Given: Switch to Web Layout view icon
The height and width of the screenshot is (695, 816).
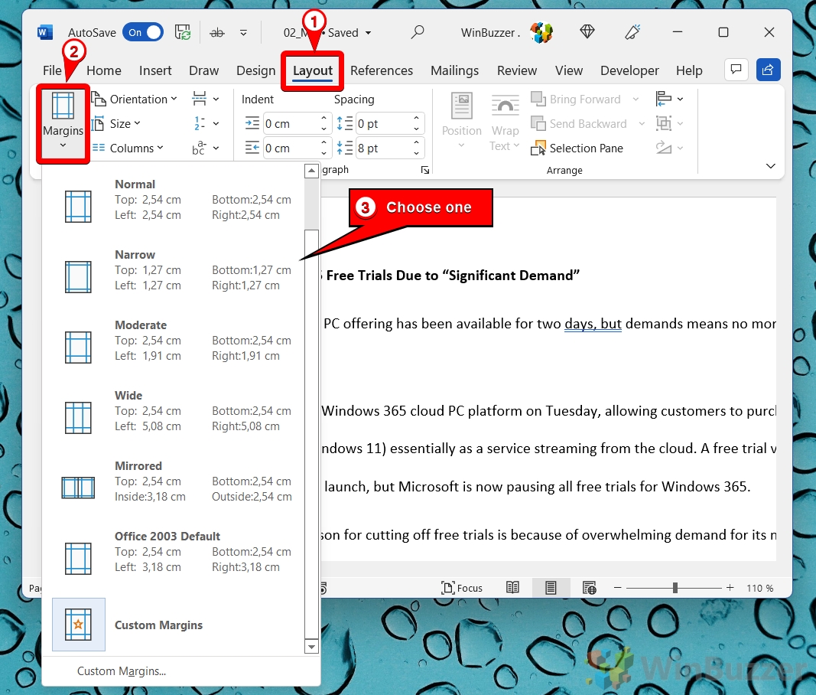Looking at the screenshot, I should click(589, 588).
